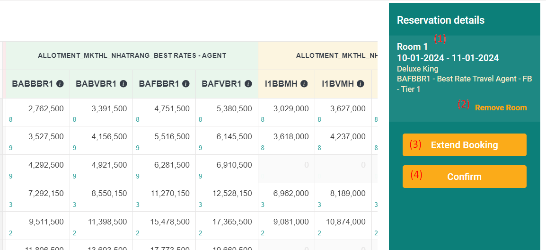Open the I1BVMH info icon
The image size is (546, 250).
361,84
